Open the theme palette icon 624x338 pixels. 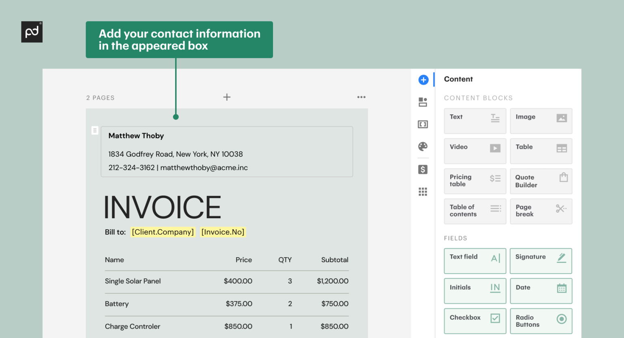[423, 146]
